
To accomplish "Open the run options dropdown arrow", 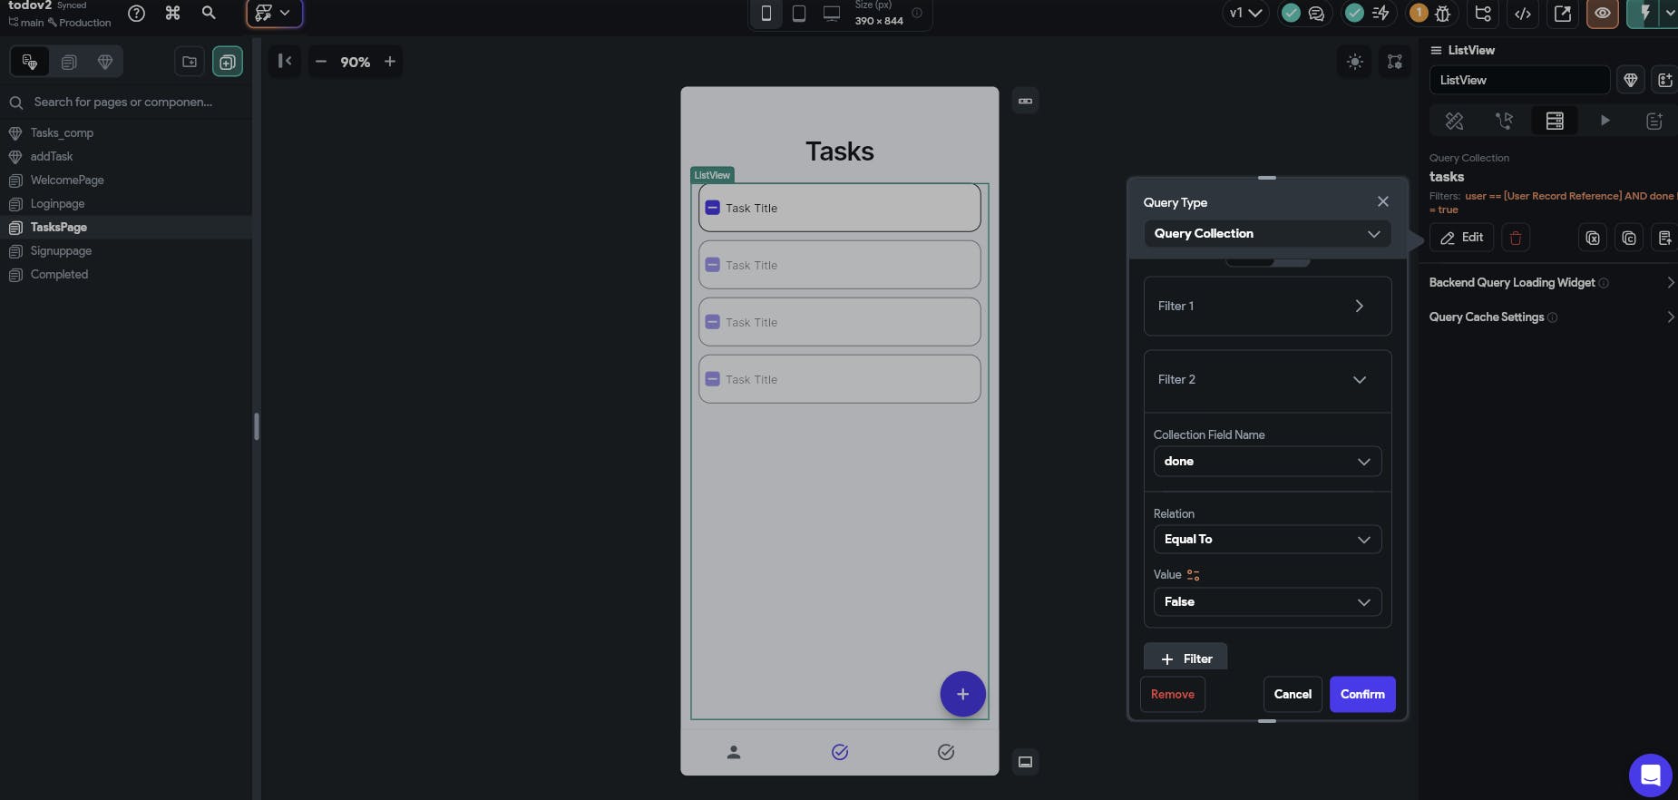I will (x=1669, y=13).
